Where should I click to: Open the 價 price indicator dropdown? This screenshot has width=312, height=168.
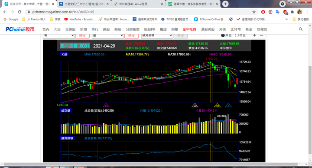(x=58, y=36)
